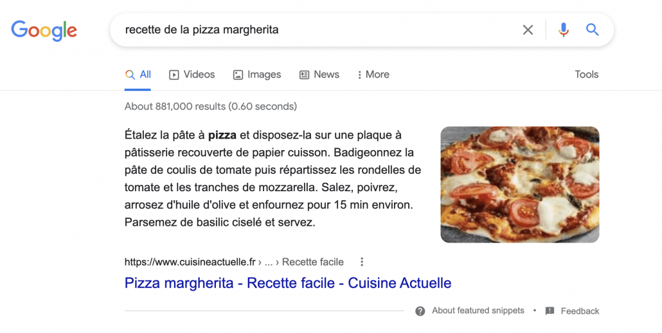Click the Feedback text link
The width and height of the screenshot is (662, 333).
coord(580,311)
